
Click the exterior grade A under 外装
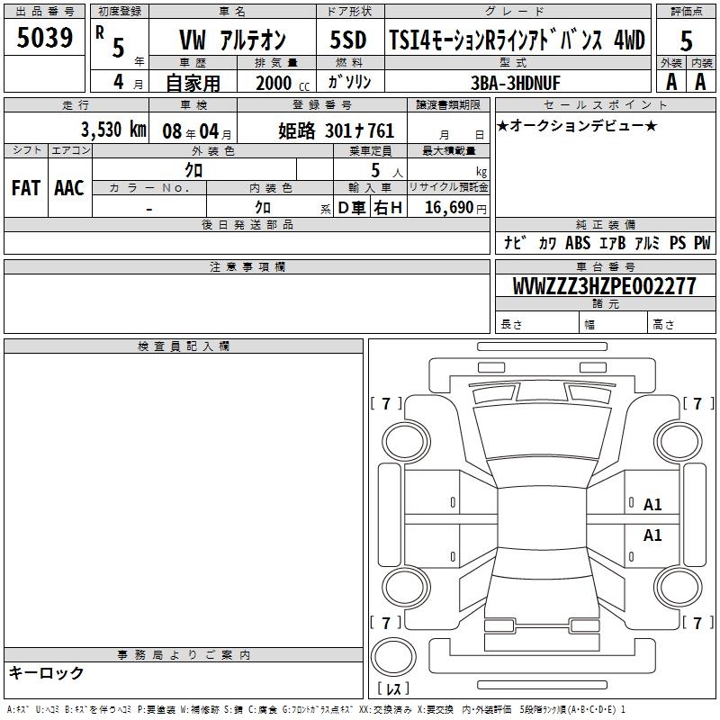coord(670,81)
